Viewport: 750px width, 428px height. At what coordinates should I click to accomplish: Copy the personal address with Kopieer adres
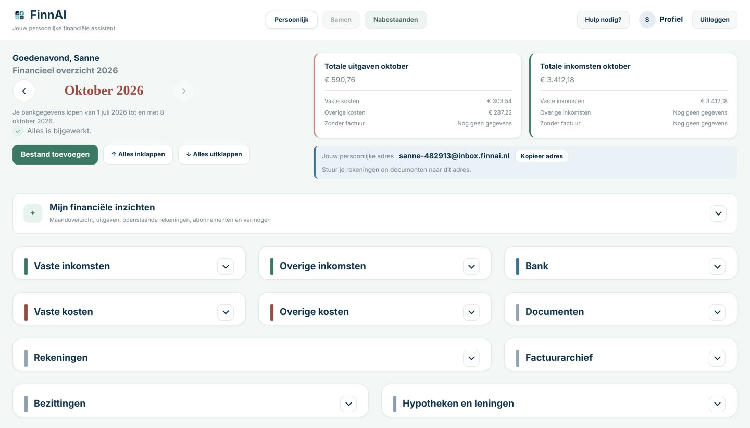pyautogui.click(x=542, y=156)
